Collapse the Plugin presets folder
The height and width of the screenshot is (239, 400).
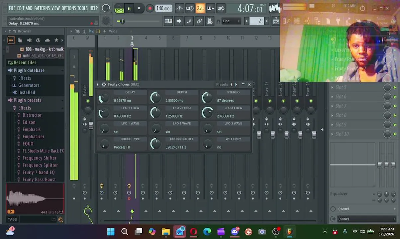[x=27, y=100]
